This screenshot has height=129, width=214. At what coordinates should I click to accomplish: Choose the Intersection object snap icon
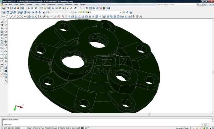click(18, 17)
